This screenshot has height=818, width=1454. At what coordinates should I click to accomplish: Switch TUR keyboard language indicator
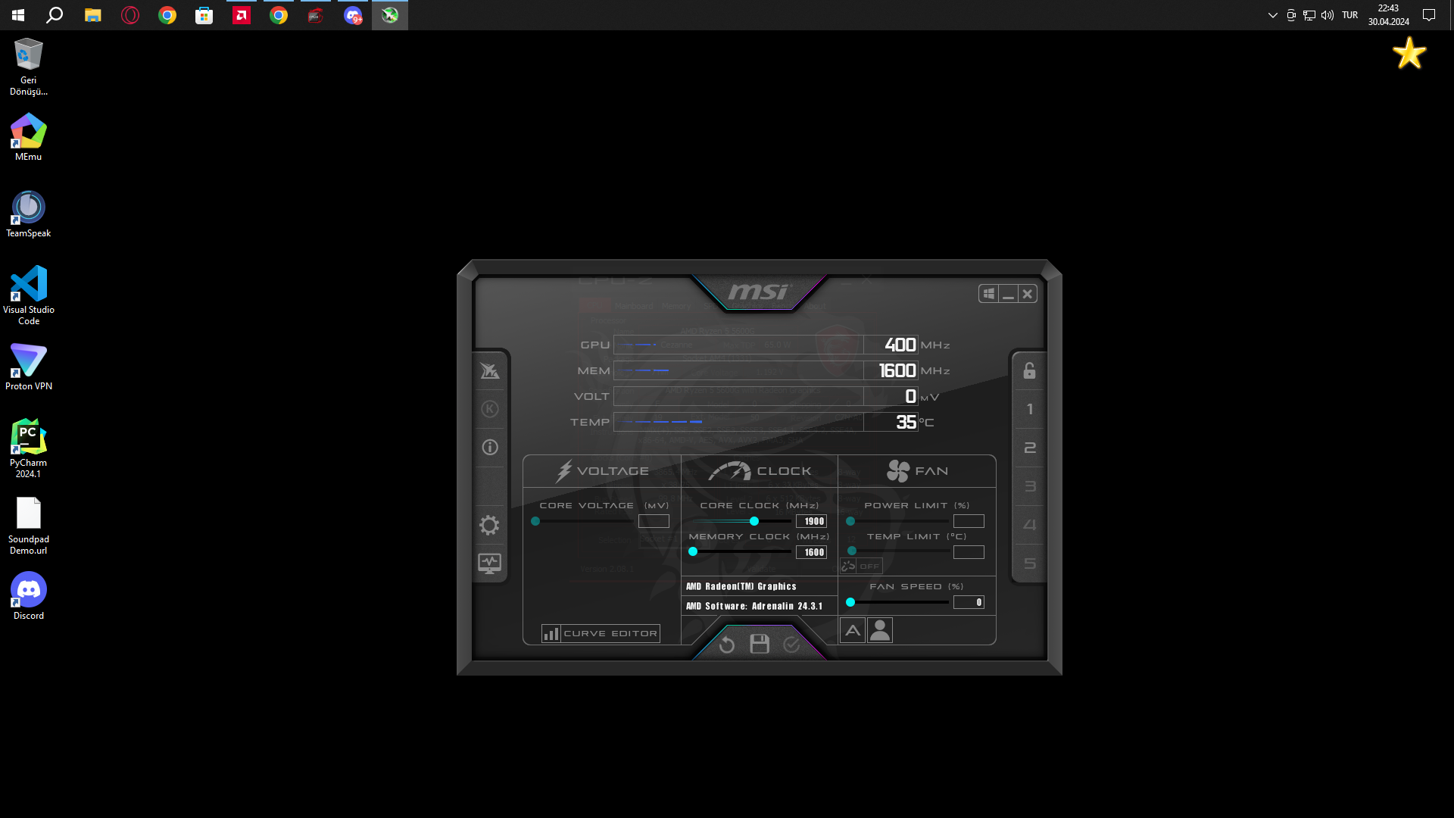(x=1350, y=15)
